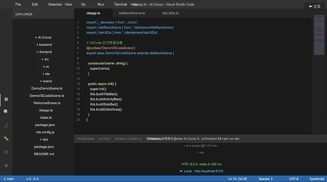
Task: Open ideapp.ts in the explorer tree
Action: click(46, 110)
